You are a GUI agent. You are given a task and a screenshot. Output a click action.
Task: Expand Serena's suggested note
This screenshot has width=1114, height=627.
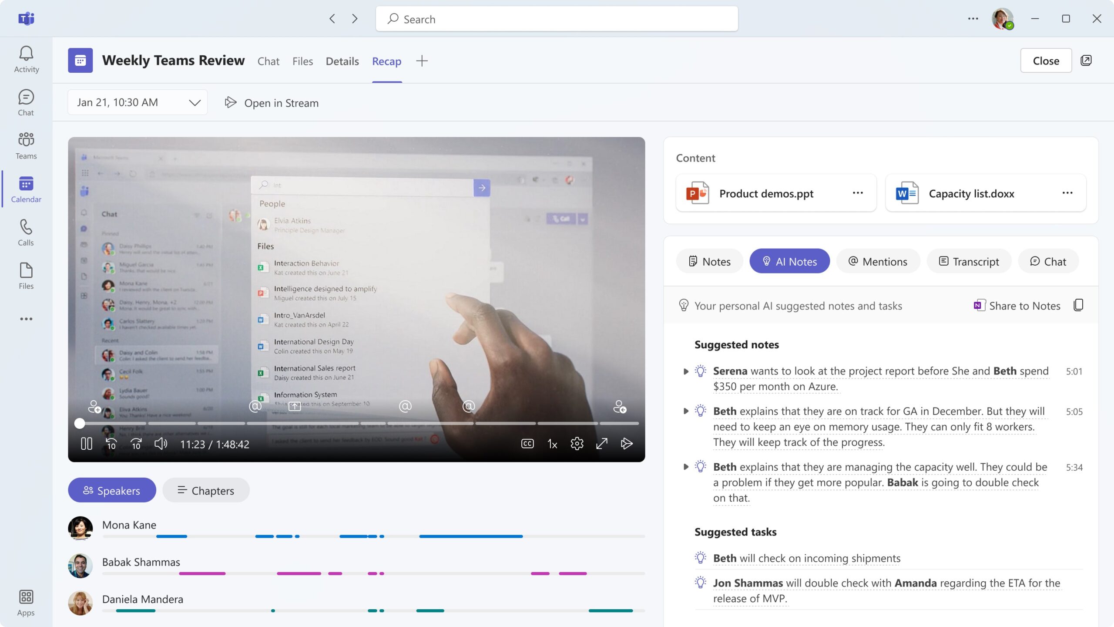685,371
